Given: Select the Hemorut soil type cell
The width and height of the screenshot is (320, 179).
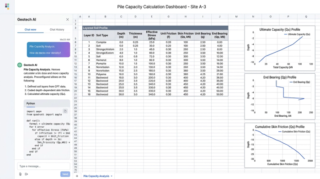Looking at the screenshot, I should 105,60.
